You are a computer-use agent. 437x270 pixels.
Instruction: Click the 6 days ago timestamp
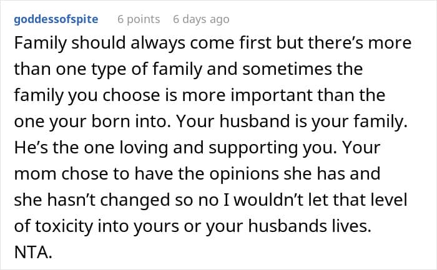[x=201, y=19]
